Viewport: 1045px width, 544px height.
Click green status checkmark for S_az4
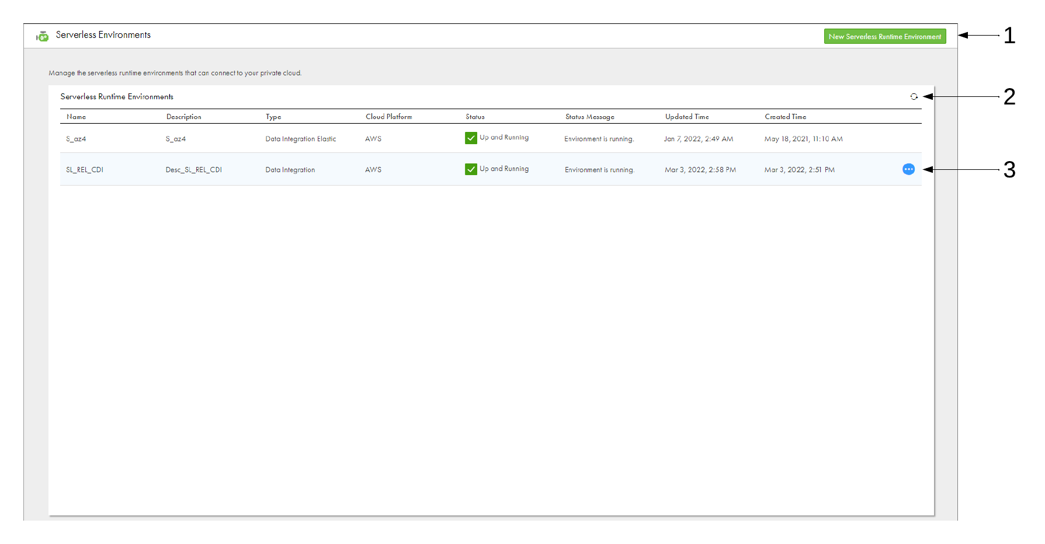471,138
